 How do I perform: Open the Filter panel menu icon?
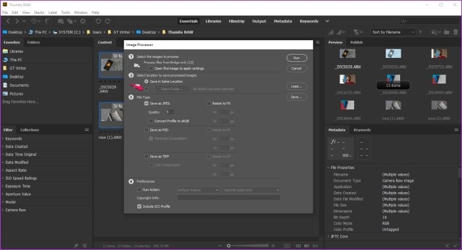pos(87,130)
